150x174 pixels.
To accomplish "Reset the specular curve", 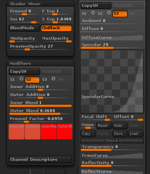I will pyautogui.click(x=104, y=126).
